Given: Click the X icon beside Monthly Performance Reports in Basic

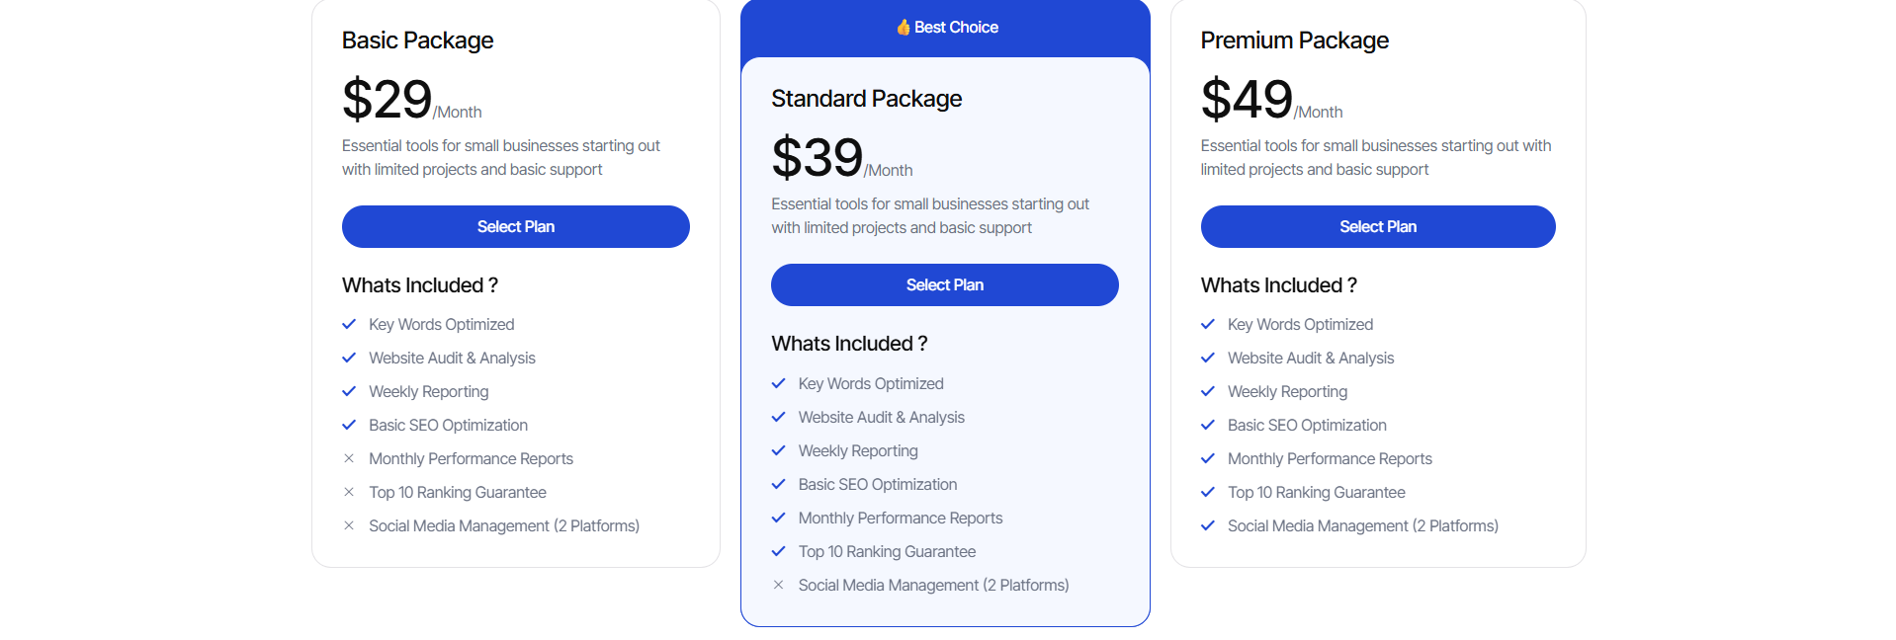Looking at the screenshot, I should pos(349,458).
